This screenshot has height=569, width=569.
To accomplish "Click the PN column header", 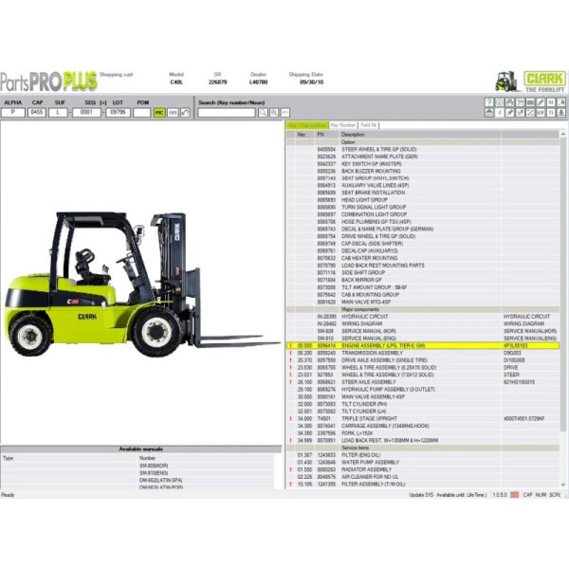I will click(321, 135).
